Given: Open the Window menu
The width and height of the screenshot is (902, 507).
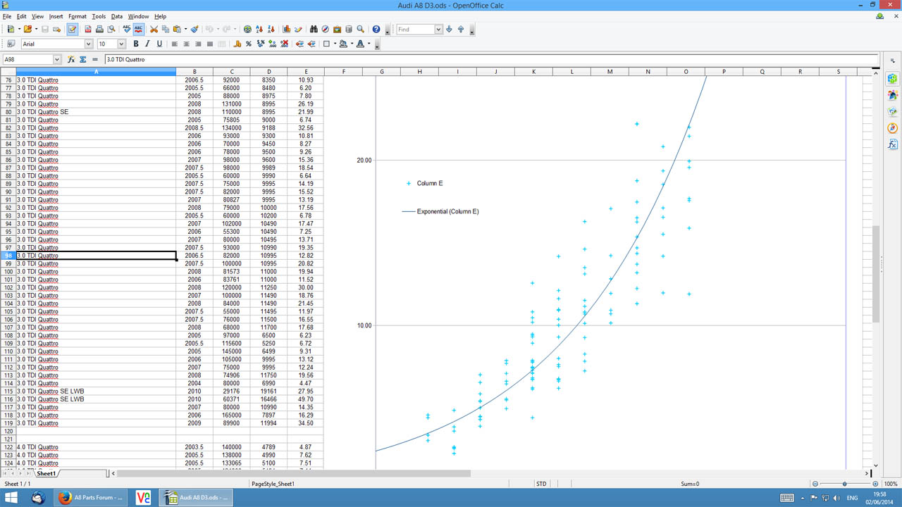Looking at the screenshot, I should 138,16.
